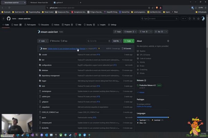The width and height of the screenshot is (208, 138).
Task: Open the dockerfile file
Action: pyautogui.click(x=45, y=128)
